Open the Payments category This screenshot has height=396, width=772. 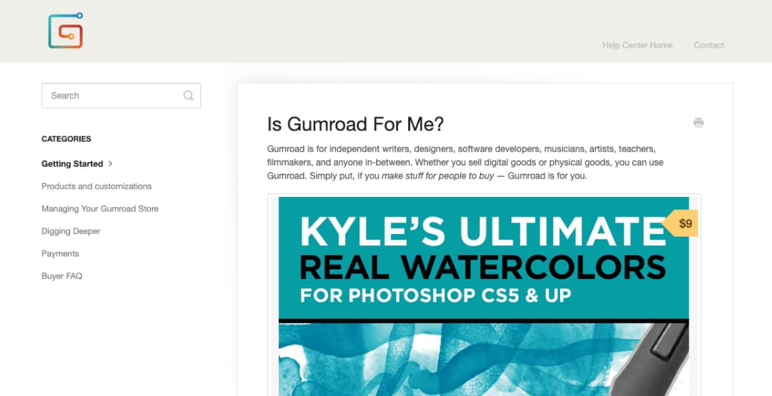[x=60, y=254]
